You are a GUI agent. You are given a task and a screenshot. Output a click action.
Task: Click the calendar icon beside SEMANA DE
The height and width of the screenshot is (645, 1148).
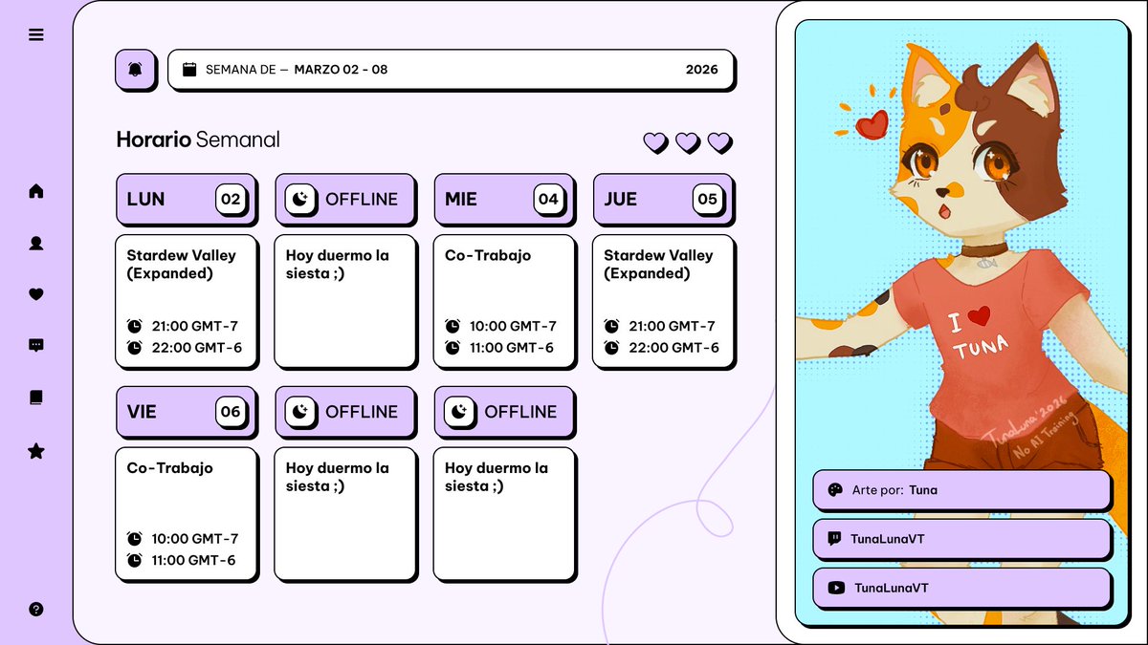click(188, 70)
